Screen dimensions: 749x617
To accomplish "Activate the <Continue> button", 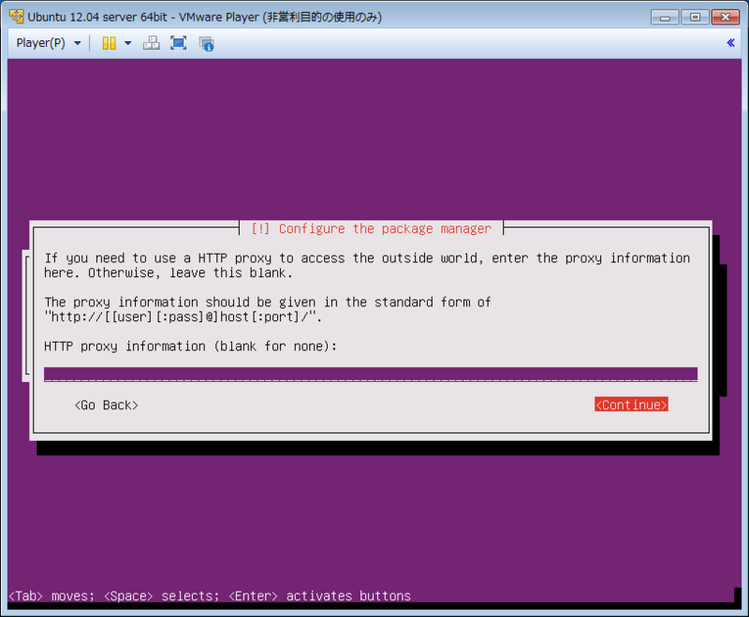I will [631, 404].
